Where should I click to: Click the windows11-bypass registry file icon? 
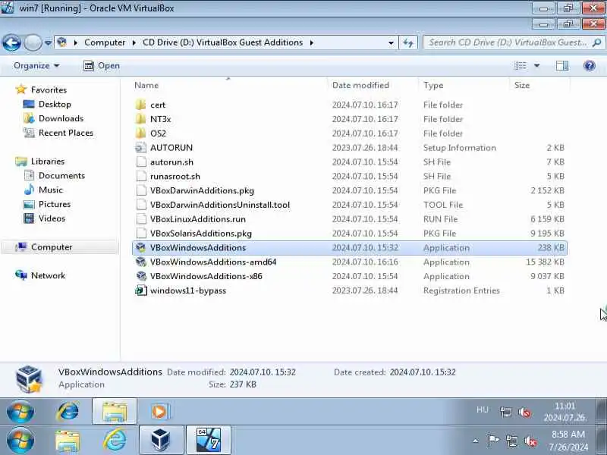click(x=141, y=290)
